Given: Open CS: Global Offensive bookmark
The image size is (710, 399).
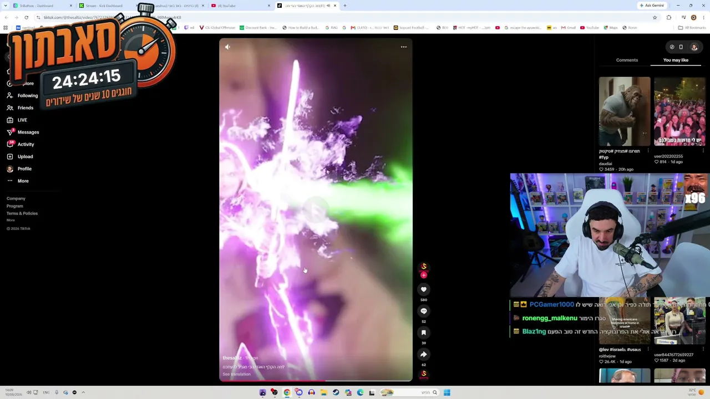Looking at the screenshot, I should [217, 28].
